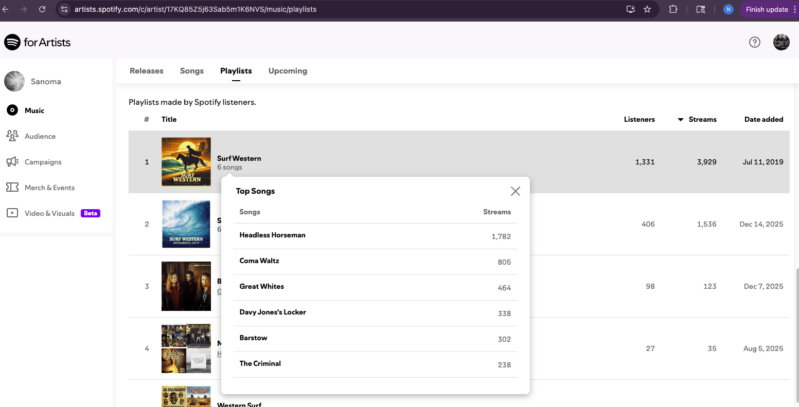Image resolution: width=799 pixels, height=407 pixels.
Task: Click the 3,929 streams value
Action: click(x=707, y=162)
